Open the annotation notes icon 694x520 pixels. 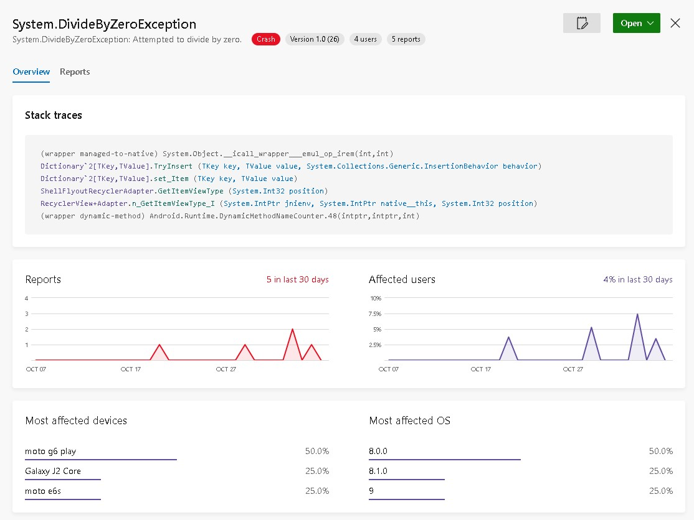coord(581,22)
